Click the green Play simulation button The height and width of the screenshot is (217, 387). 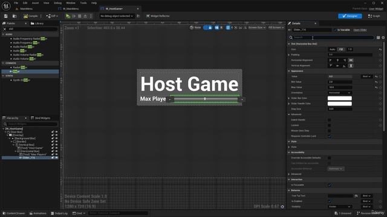[68, 16]
